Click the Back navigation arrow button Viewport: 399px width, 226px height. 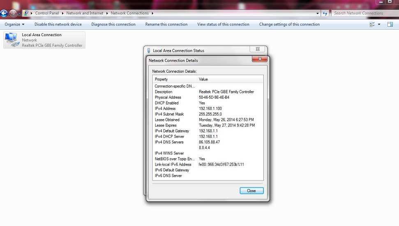coord(4,13)
